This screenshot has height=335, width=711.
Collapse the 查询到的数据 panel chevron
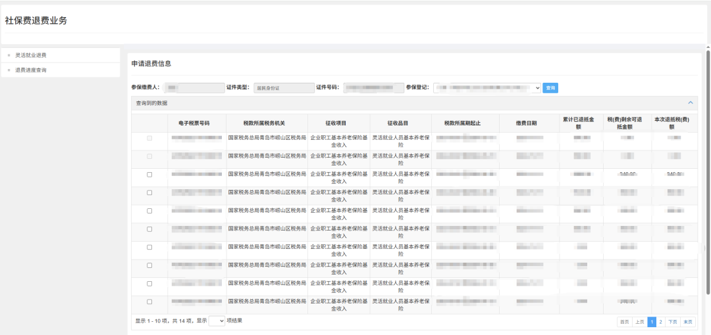coord(691,102)
